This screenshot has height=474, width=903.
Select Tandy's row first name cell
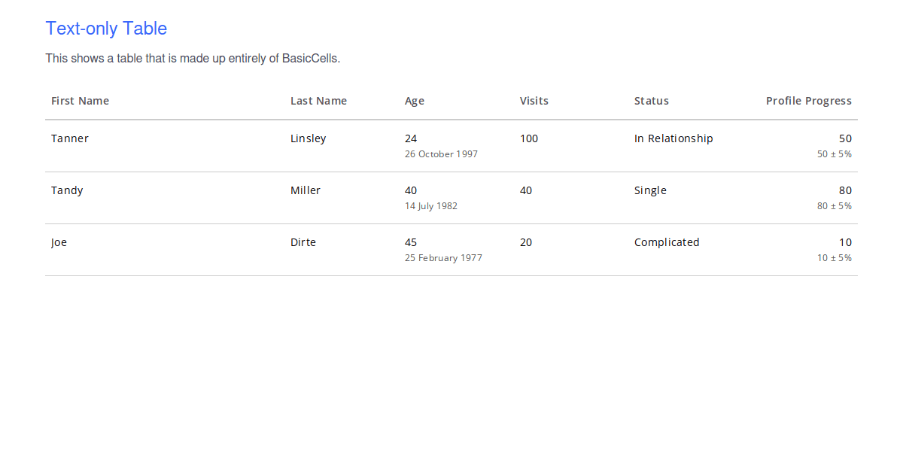[x=67, y=190]
